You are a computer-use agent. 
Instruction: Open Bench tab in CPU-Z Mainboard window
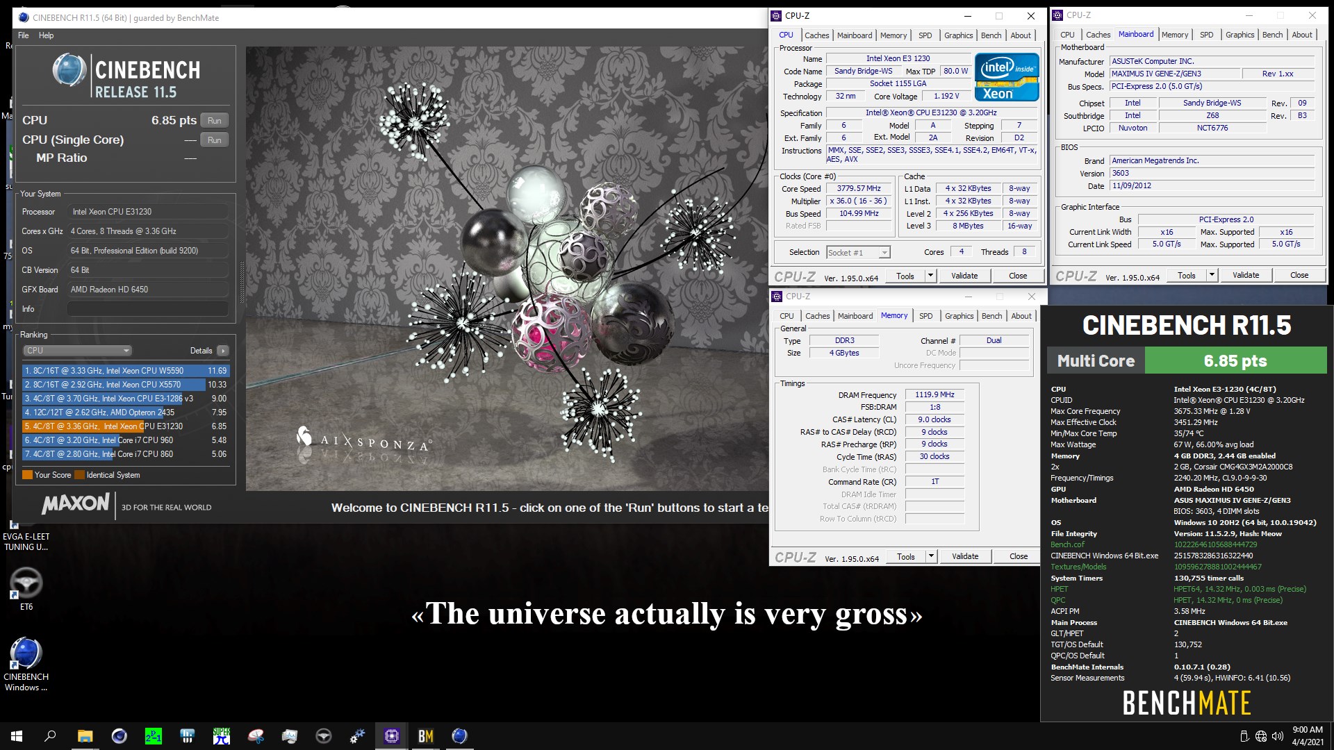coord(1272,35)
